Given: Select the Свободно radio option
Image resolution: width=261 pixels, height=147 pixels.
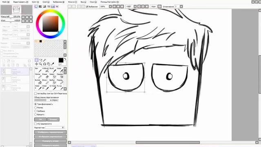Looking at the screenshot, I should [35, 111].
